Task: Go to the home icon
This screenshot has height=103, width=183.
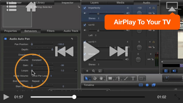Action: [x=31, y=7]
